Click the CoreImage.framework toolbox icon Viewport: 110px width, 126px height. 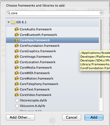[17, 57]
